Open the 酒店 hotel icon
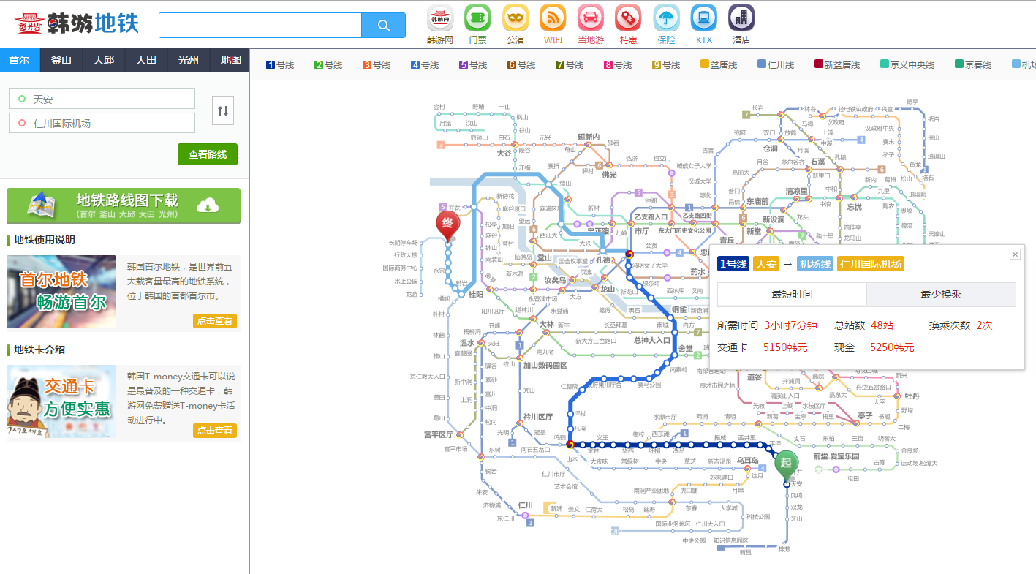This screenshot has height=574, width=1036. (741, 24)
